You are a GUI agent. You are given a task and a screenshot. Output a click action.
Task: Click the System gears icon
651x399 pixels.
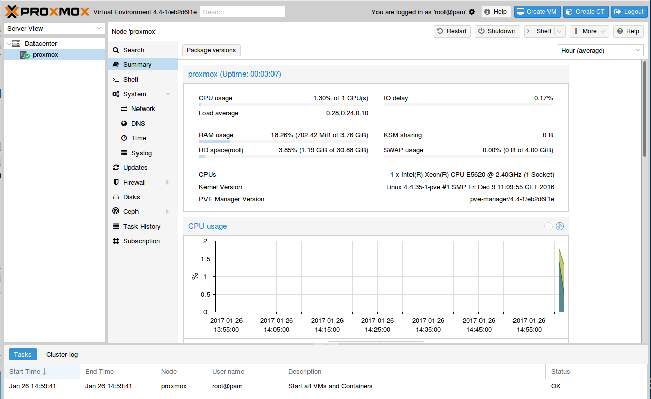point(116,94)
